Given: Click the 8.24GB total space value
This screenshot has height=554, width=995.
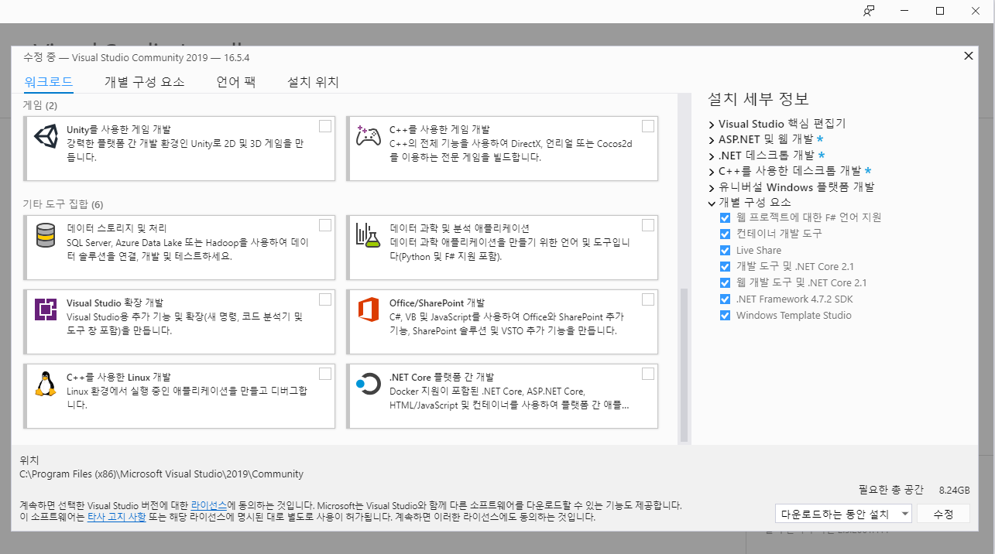Looking at the screenshot, I should click(x=954, y=490).
